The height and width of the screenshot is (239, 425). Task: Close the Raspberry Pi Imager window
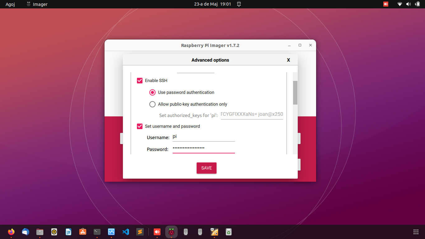click(x=311, y=45)
